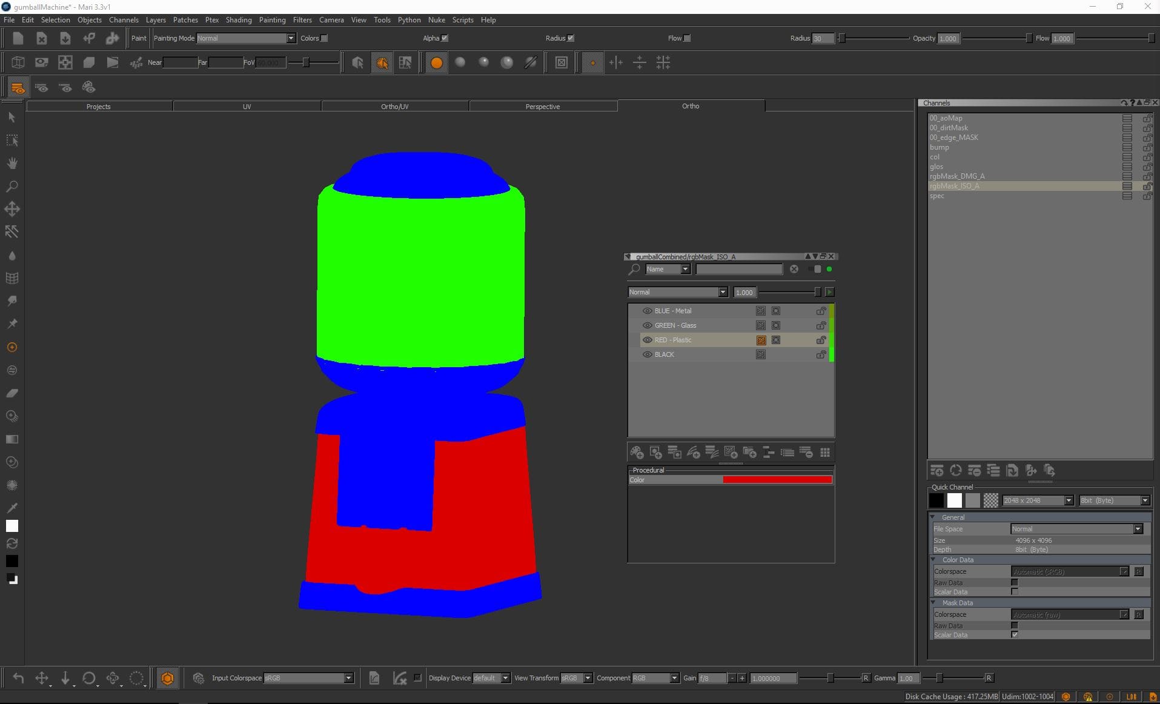Activate the Select arrow tool in left toolbar

point(12,117)
